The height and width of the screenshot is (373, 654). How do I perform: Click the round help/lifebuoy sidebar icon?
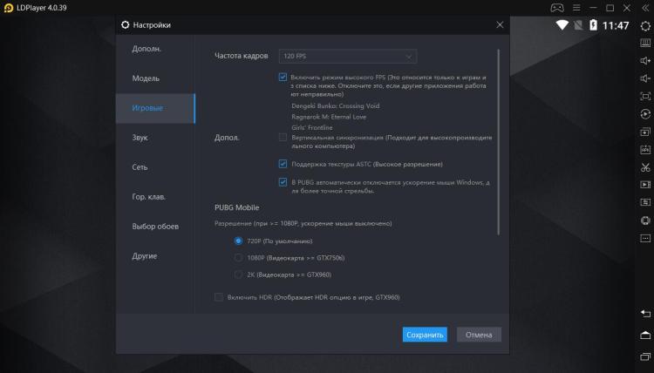[x=645, y=220]
